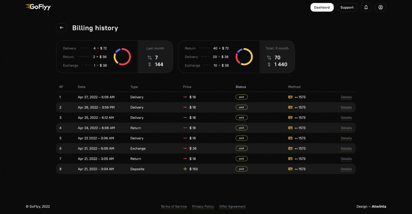
Task: Click the Last month donut chart
Action: (x=122, y=57)
